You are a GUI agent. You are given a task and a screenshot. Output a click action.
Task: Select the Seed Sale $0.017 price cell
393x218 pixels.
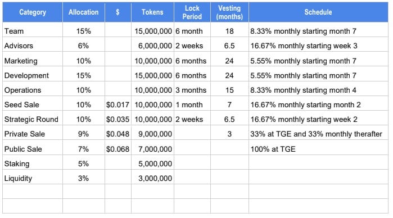click(118, 105)
